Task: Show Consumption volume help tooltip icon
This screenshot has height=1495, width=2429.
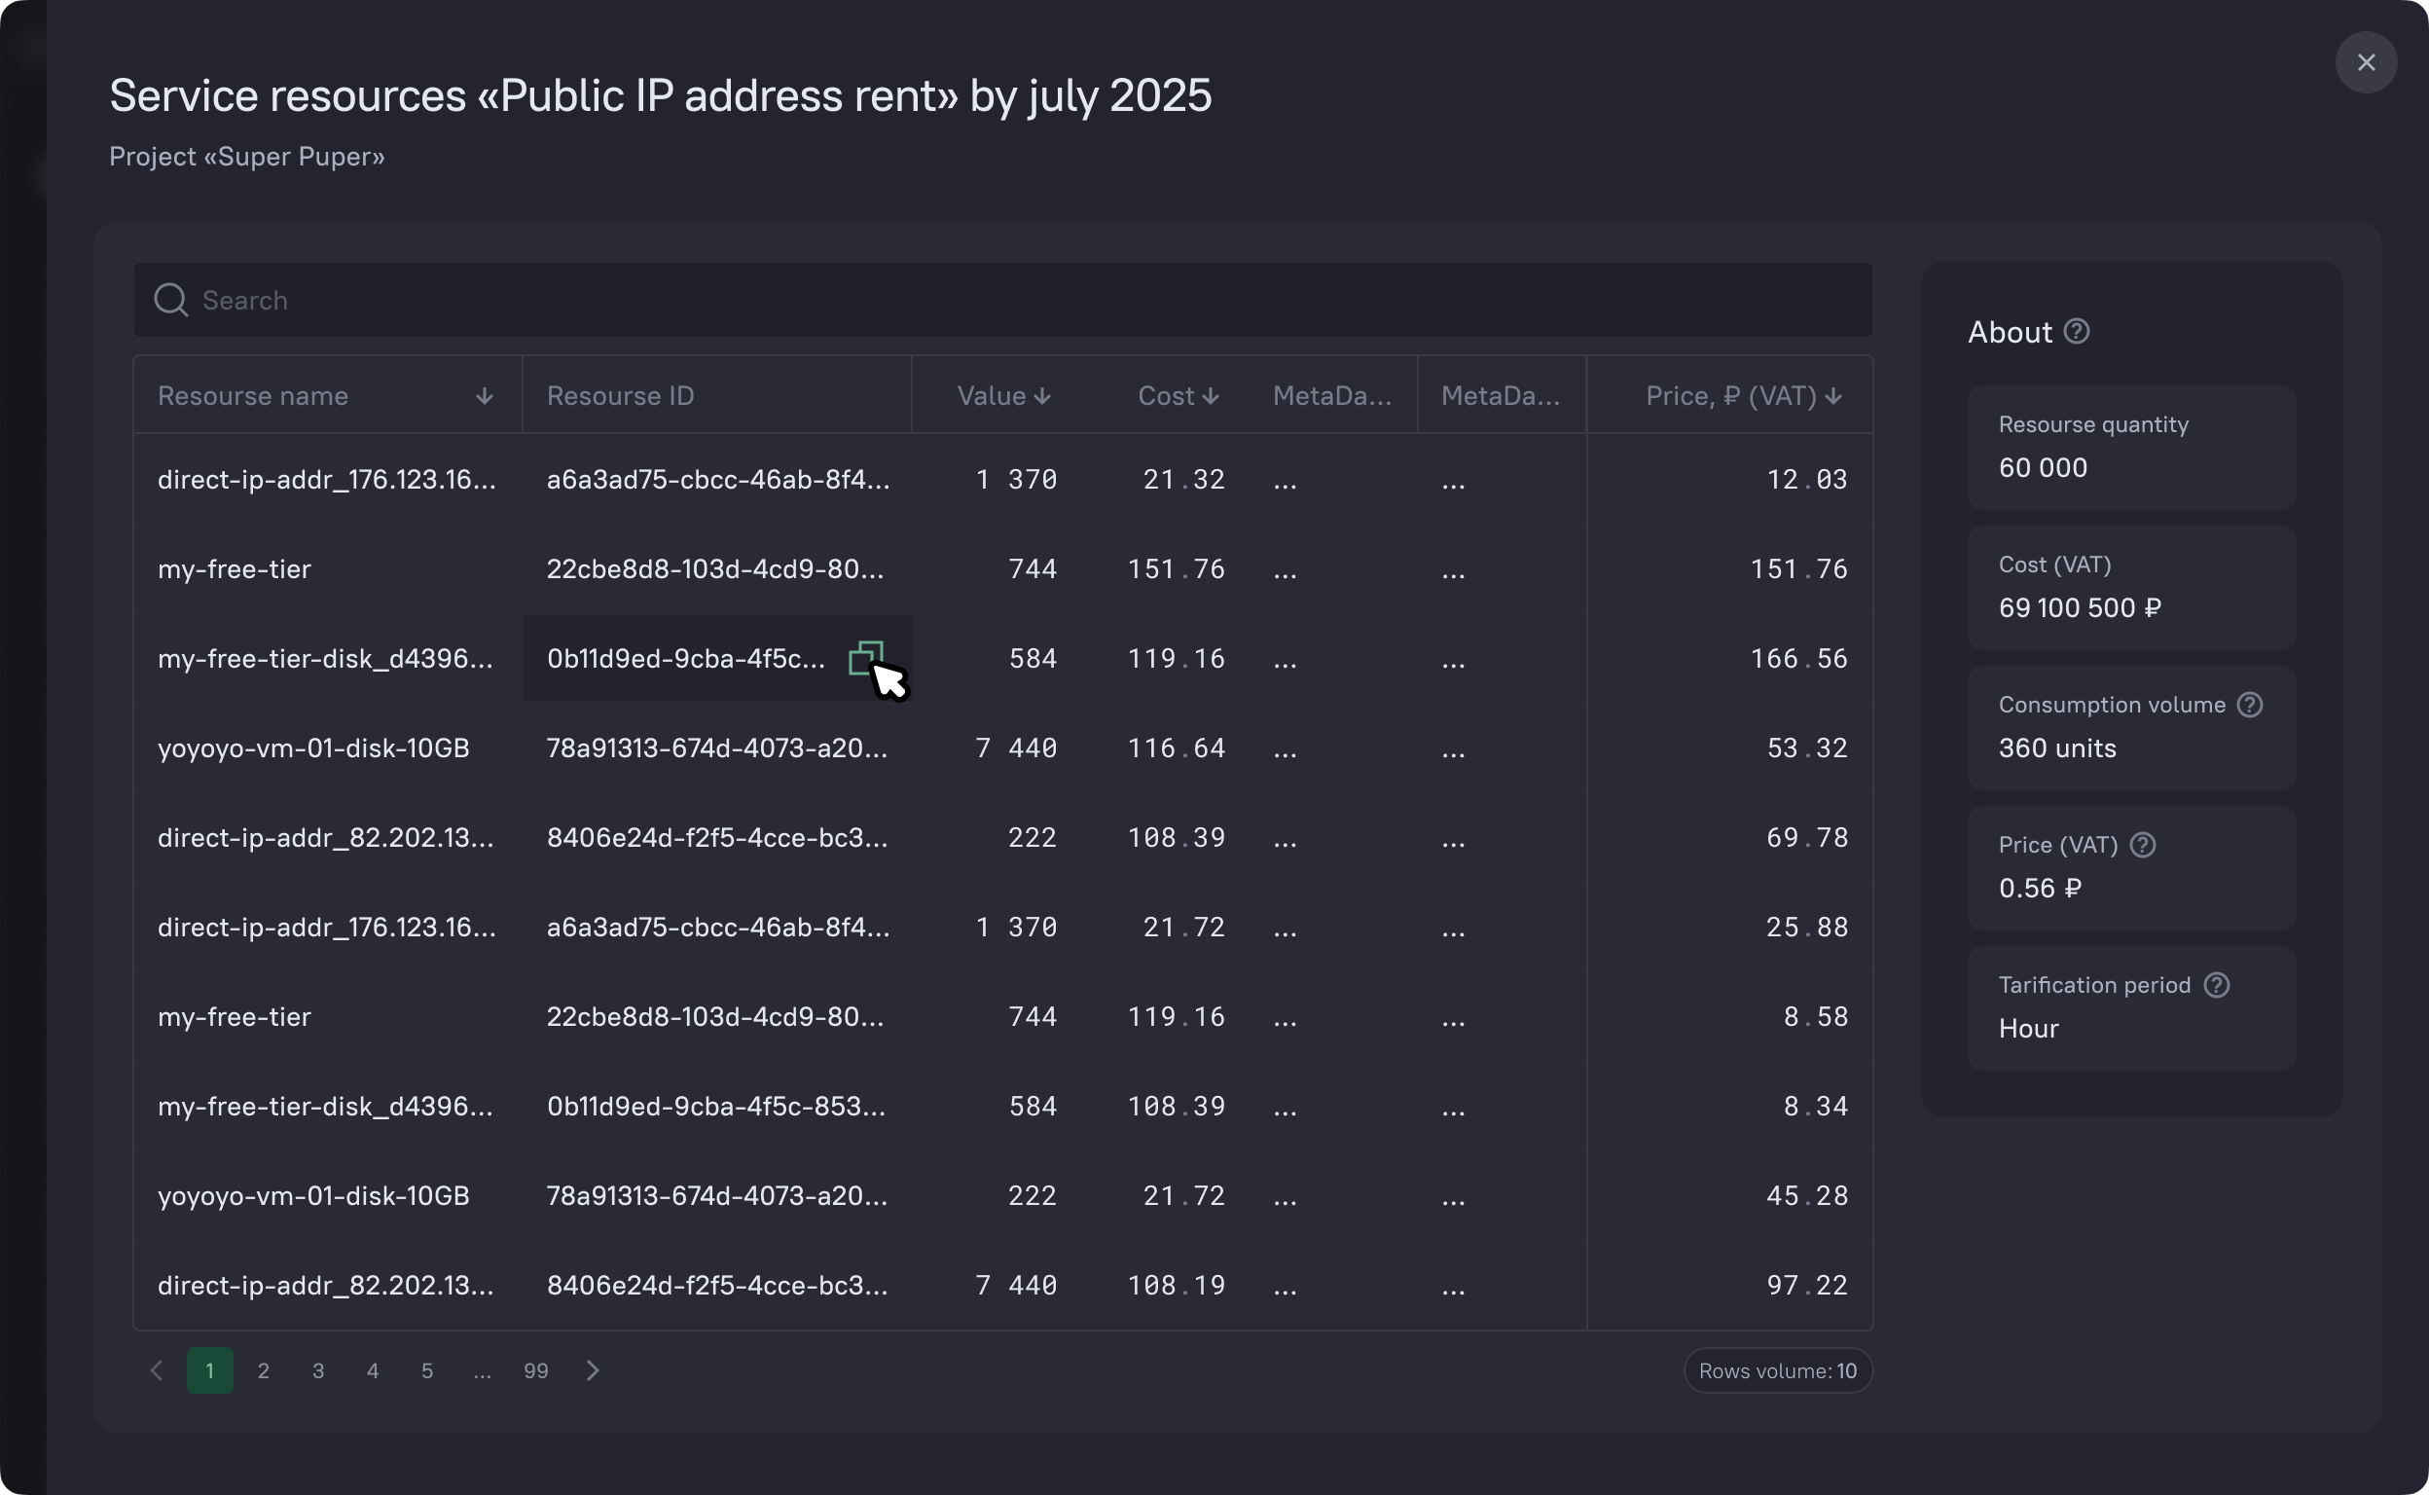Action: click(2249, 705)
